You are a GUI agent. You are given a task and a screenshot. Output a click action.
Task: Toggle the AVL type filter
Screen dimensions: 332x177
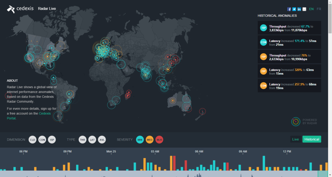coord(102,140)
